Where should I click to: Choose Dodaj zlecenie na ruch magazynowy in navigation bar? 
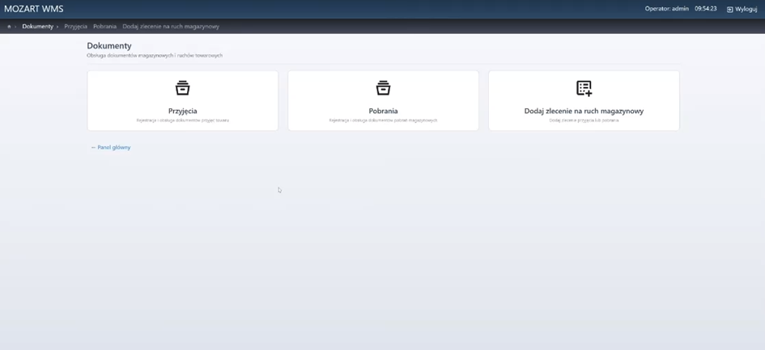coord(171,27)
